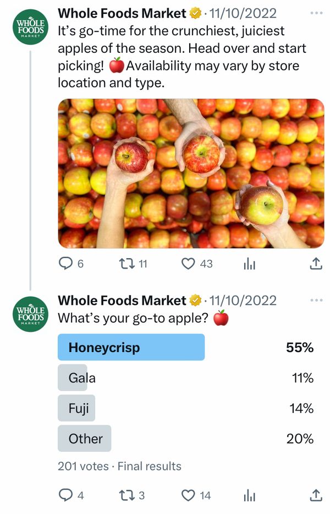Open more options for the poll tweet

coord(317,300)
